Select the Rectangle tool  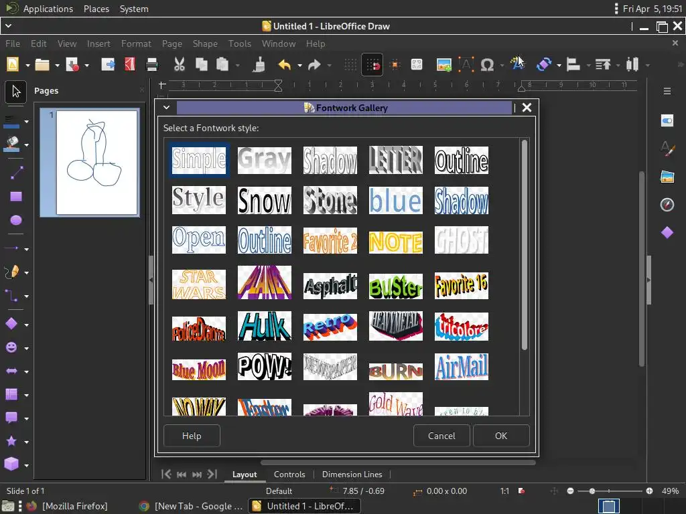coord(16,196)
